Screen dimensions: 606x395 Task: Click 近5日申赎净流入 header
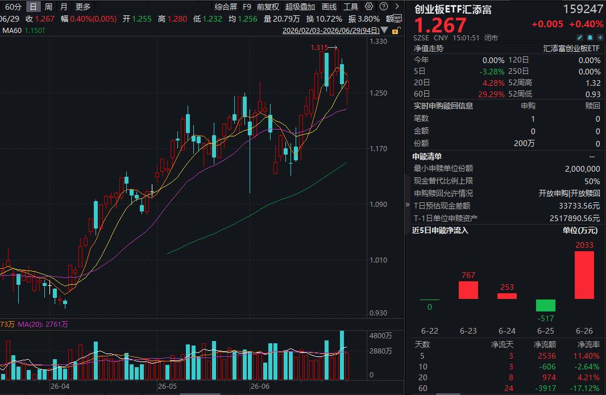(440, 230)
